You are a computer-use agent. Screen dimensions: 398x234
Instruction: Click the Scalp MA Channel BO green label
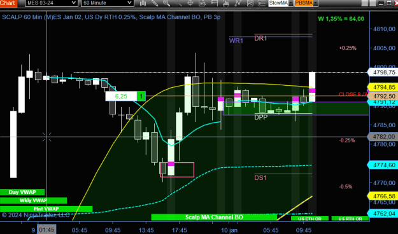[214, 217]
